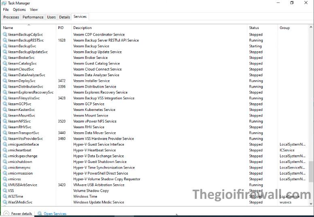The height and width of the screenshot is (217, 314).
Task: Click the service icon next to VeeamDeploySvc
Action: [x=5, y=81]
